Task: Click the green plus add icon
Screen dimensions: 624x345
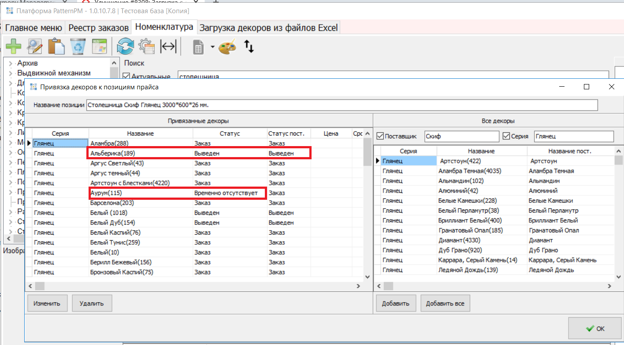Action: (x=13, y=46)
